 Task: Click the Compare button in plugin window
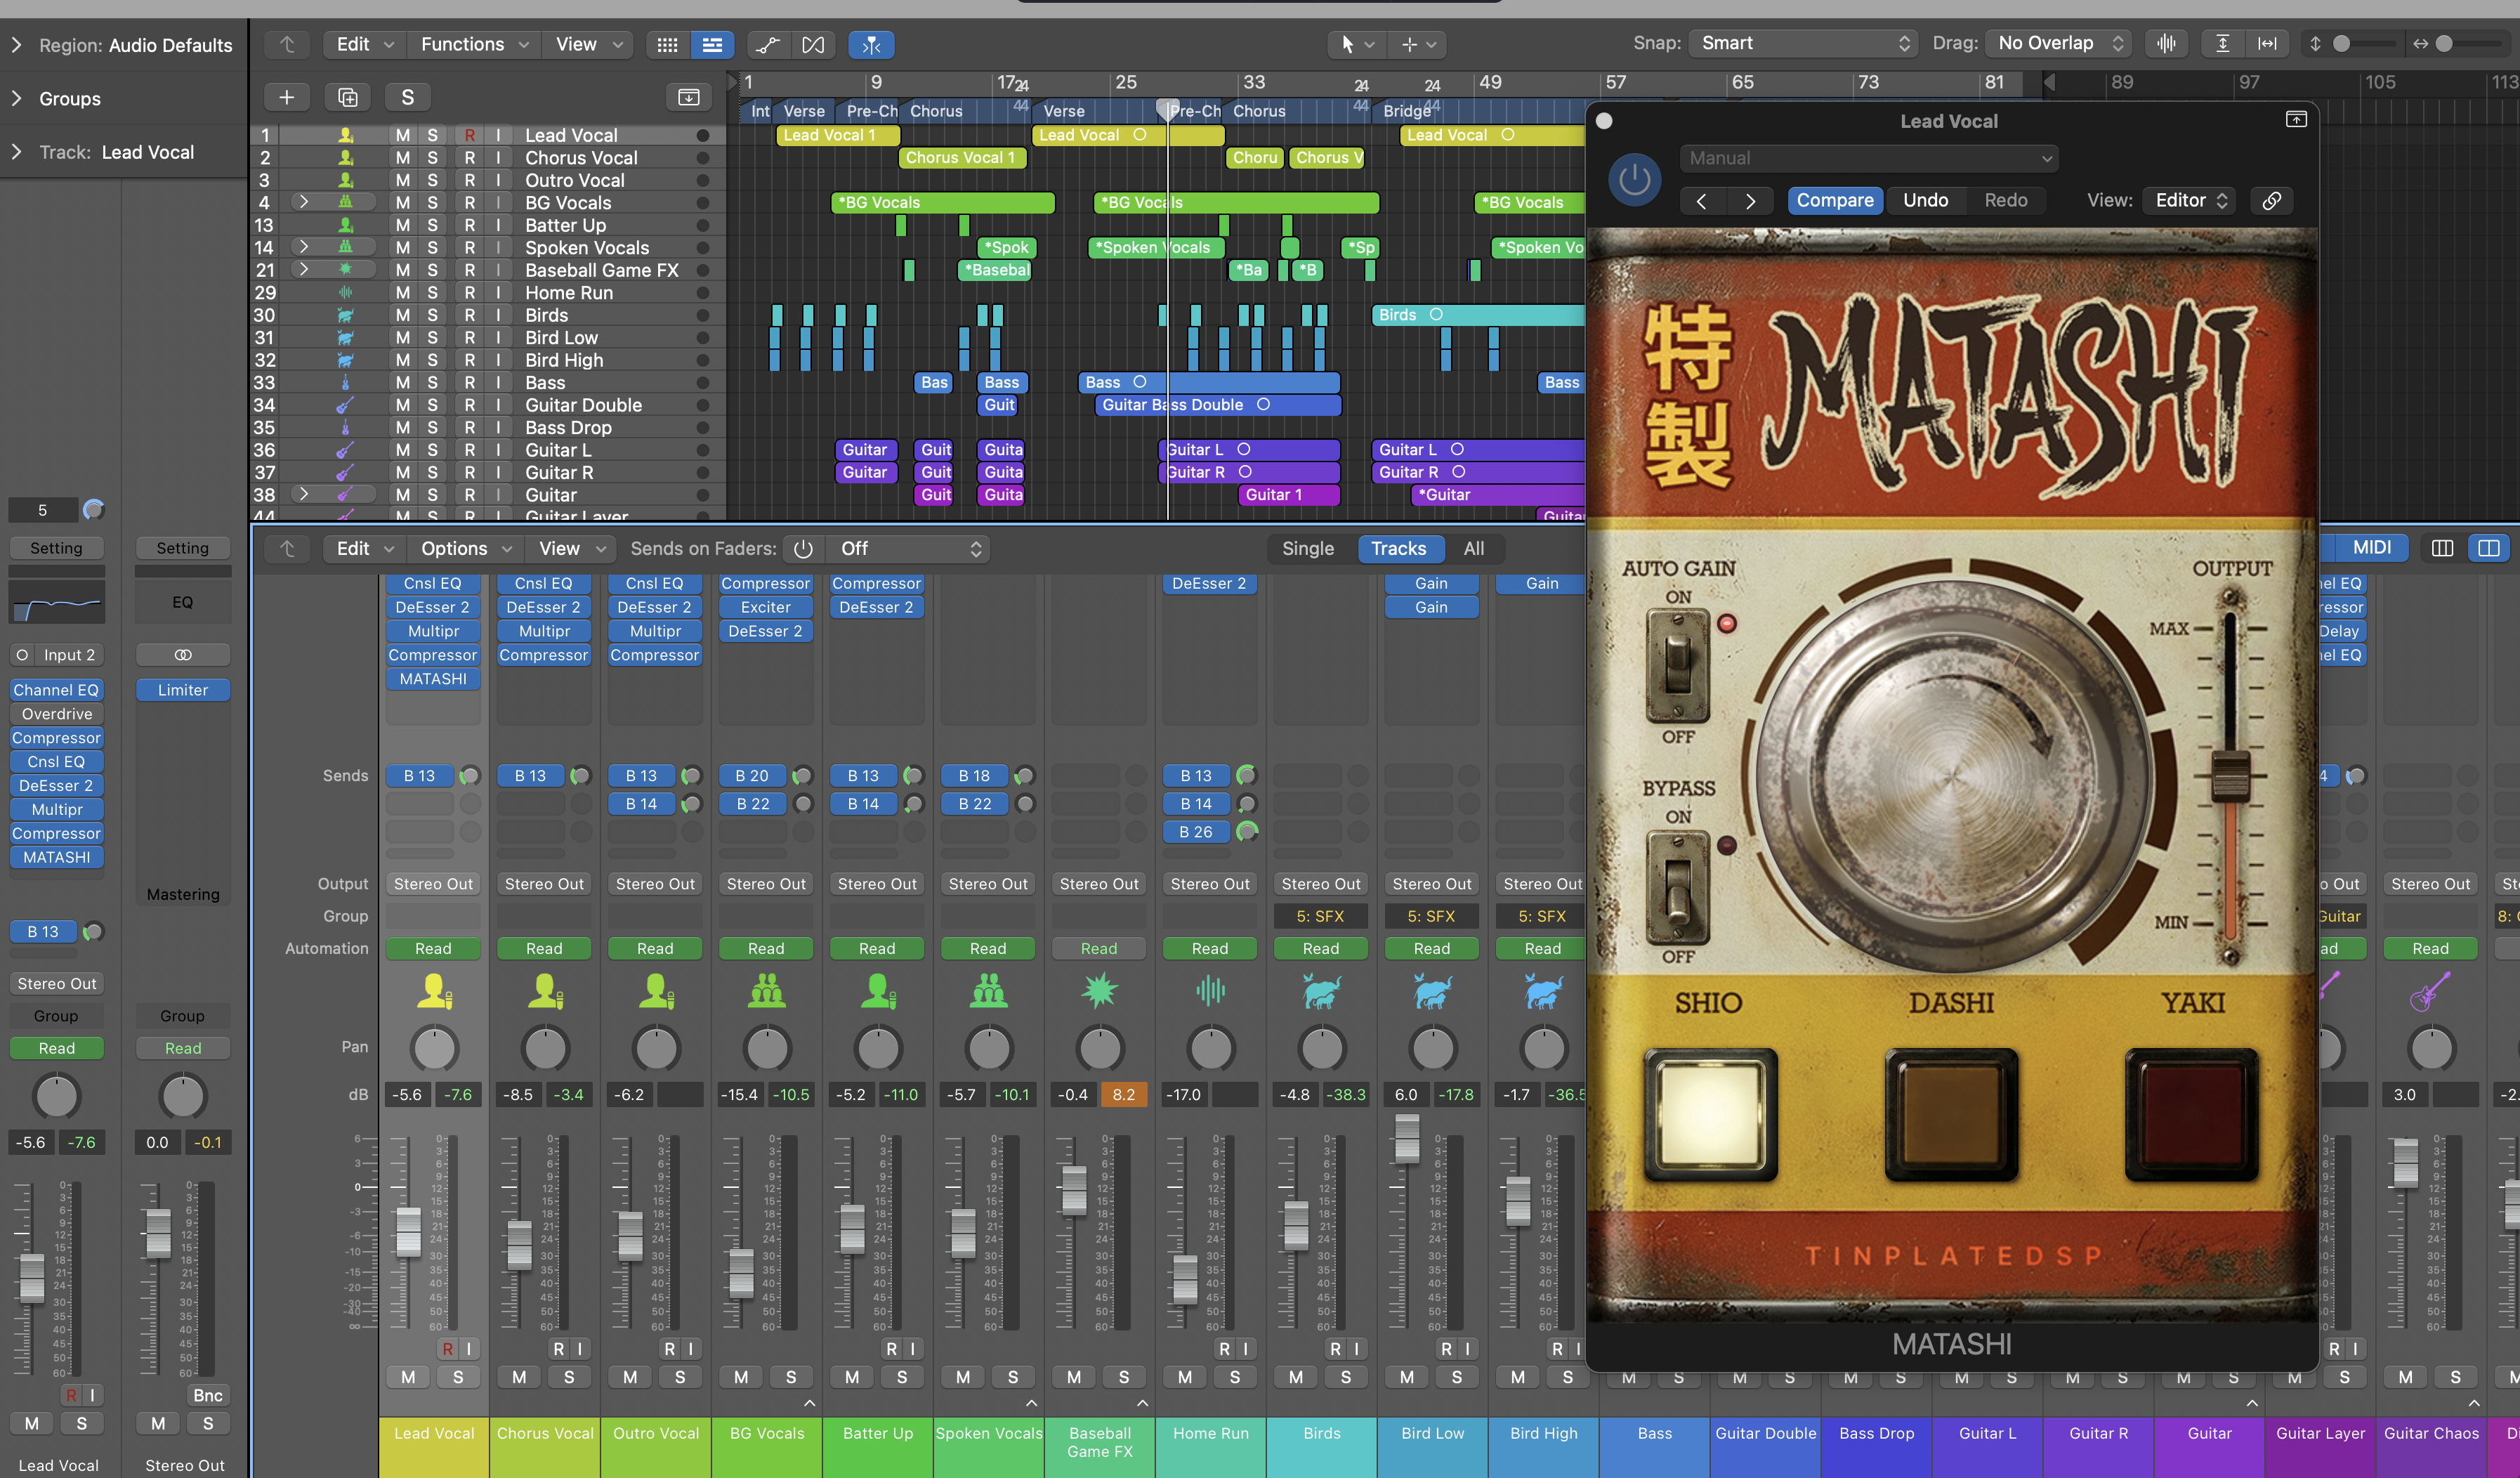[1834, 200]
